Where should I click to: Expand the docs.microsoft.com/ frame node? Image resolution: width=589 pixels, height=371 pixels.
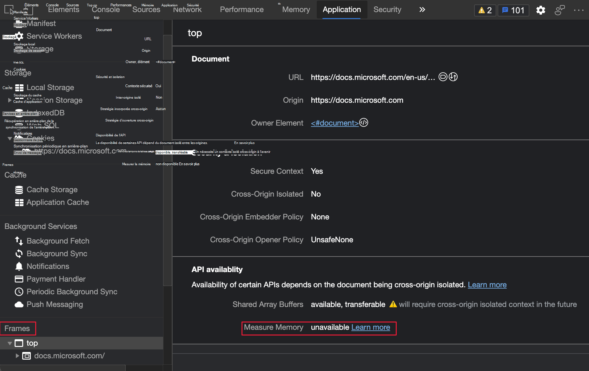[17, 356]
